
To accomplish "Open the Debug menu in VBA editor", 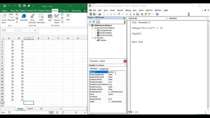I will pos(128,10).
